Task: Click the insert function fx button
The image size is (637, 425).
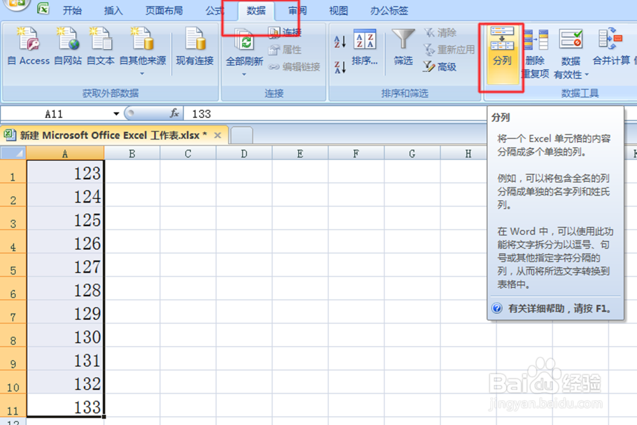Action: pos(175,113)
